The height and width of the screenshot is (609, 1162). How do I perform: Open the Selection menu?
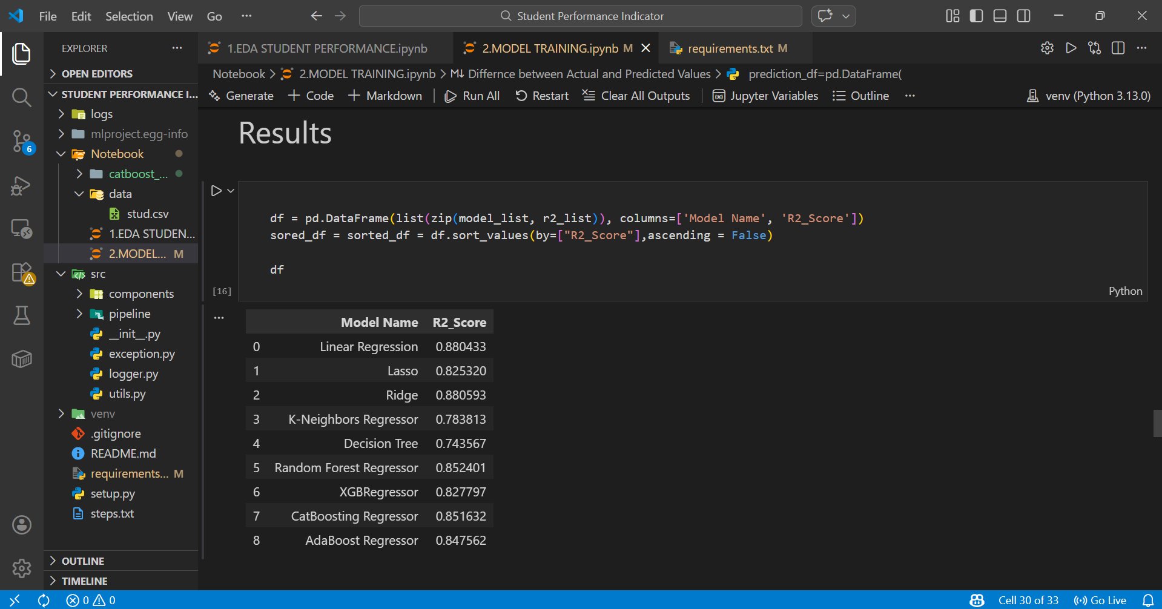[129, 16]
